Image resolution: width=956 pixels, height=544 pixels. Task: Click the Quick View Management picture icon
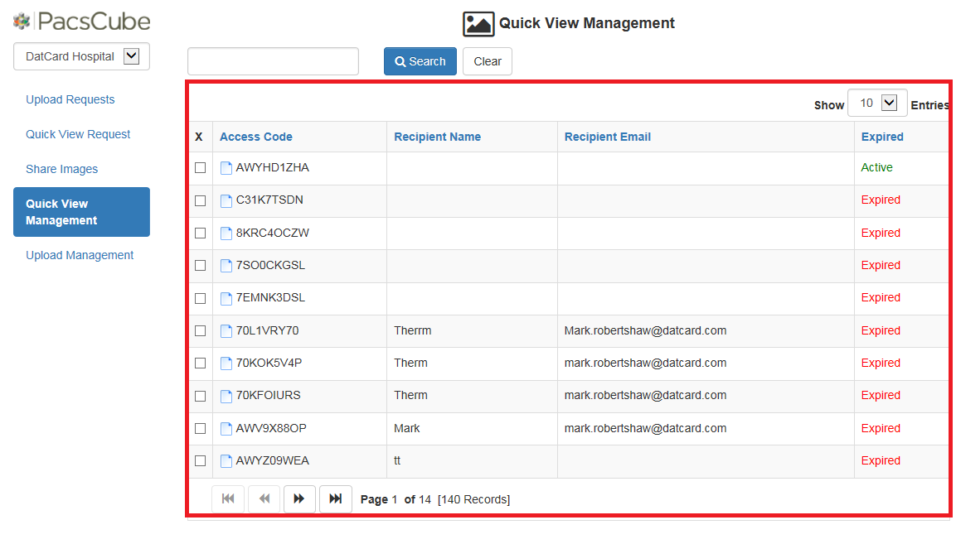point(478,24)
